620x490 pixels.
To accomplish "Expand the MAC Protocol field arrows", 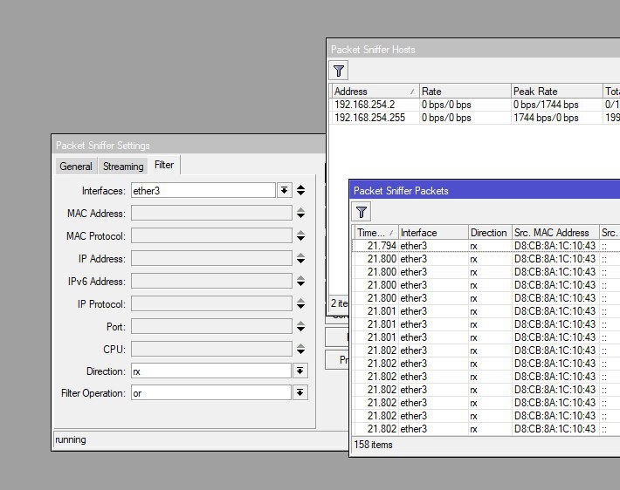I will click(x=301, y=235).
